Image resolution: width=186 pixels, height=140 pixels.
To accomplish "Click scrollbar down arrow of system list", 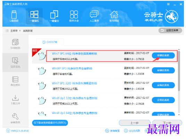I will click(179, 115).
